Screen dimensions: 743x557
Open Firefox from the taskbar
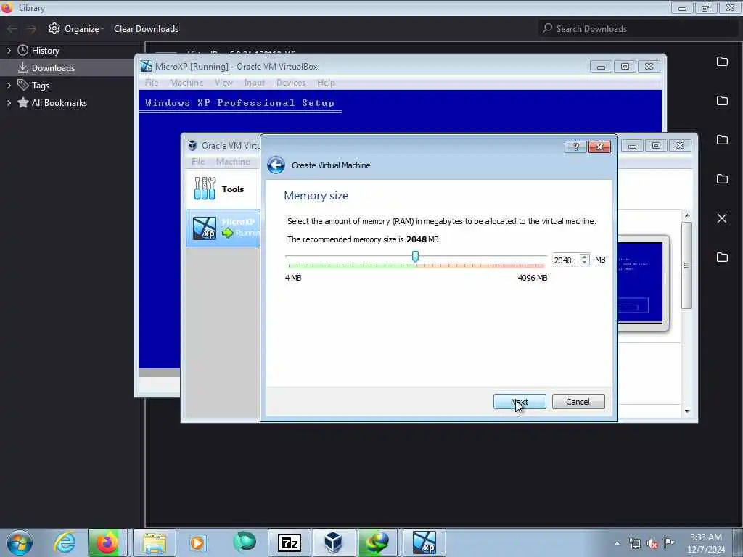tap(107, 542)
